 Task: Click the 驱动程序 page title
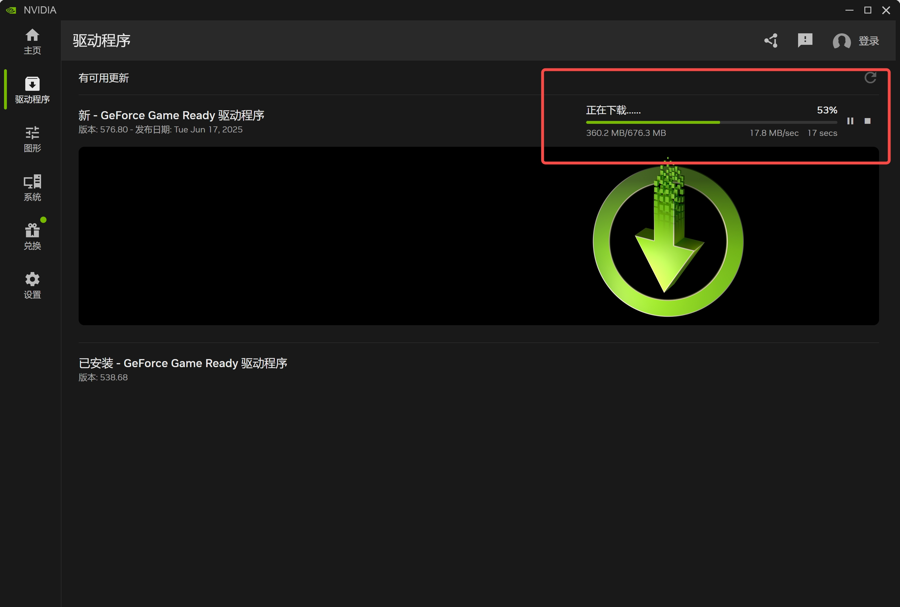pos(102,41)
